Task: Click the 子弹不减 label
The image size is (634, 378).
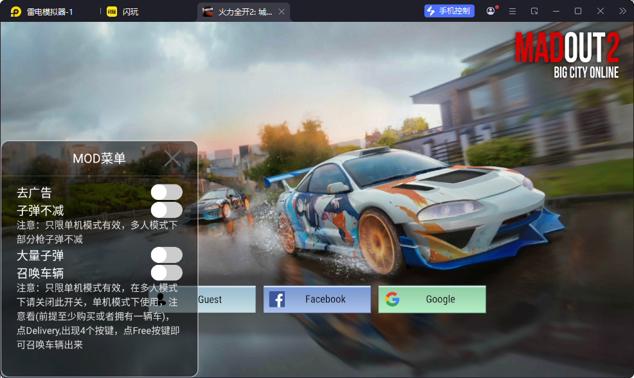Action: (40, 211)
